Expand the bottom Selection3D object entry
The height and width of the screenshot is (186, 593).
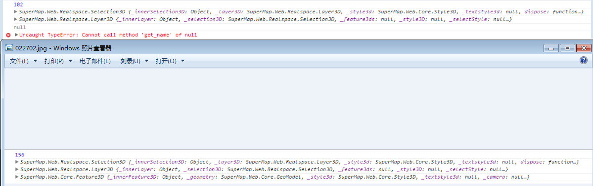[x=17, y=162]
